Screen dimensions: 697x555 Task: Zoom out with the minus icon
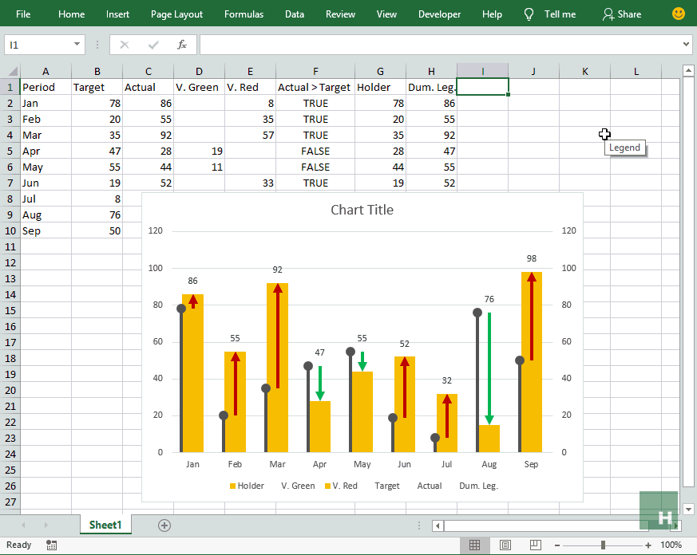click(x=557, y=545)
